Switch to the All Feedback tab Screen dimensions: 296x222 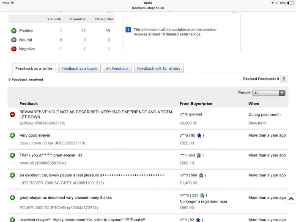tap(117, 69)
